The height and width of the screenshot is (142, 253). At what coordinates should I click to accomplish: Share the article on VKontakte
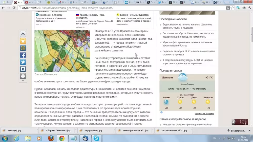point(23,69)
